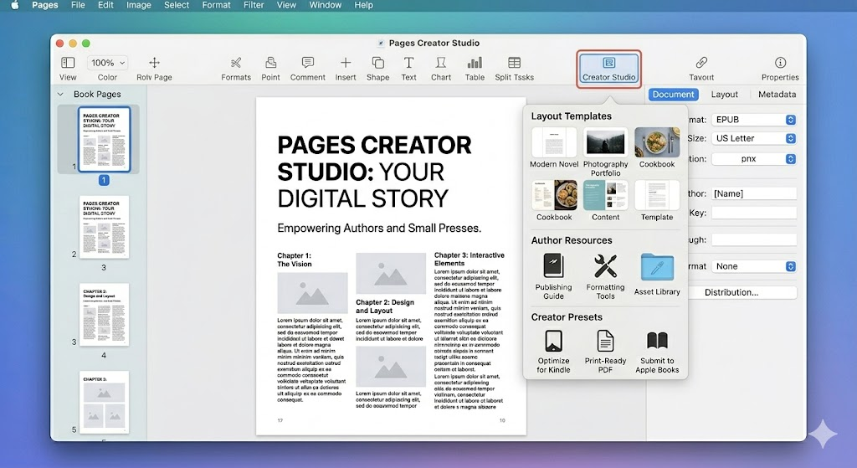The width and height of the screenshot is (857, 468).
Task: Open the 100% zoom dropdown
Action: (107, 63)
